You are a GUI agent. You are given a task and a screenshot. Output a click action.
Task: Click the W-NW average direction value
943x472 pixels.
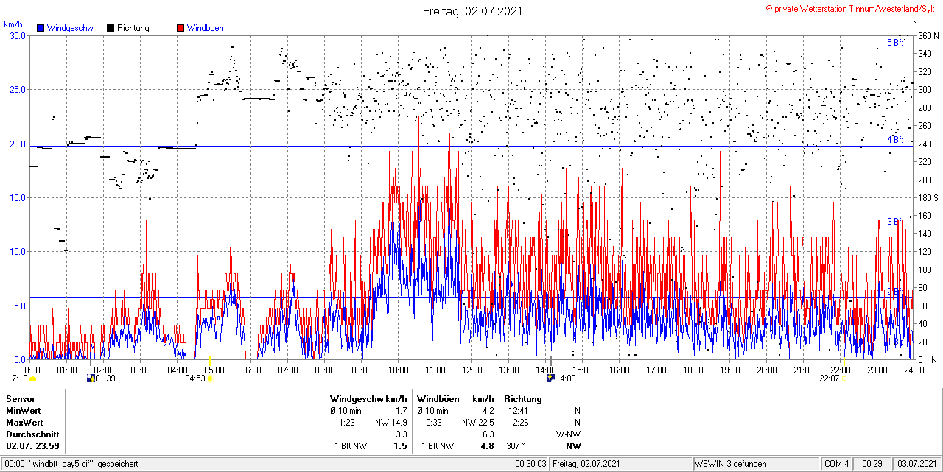coord(567,434)
